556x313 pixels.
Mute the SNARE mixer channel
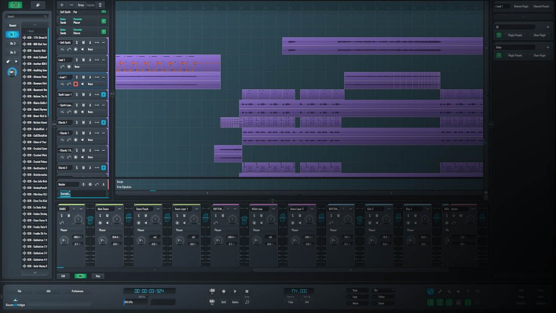click(69, 216)
